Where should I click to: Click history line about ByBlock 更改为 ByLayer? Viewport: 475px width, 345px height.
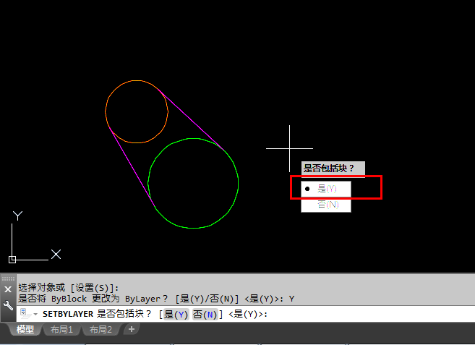[156, 299]
